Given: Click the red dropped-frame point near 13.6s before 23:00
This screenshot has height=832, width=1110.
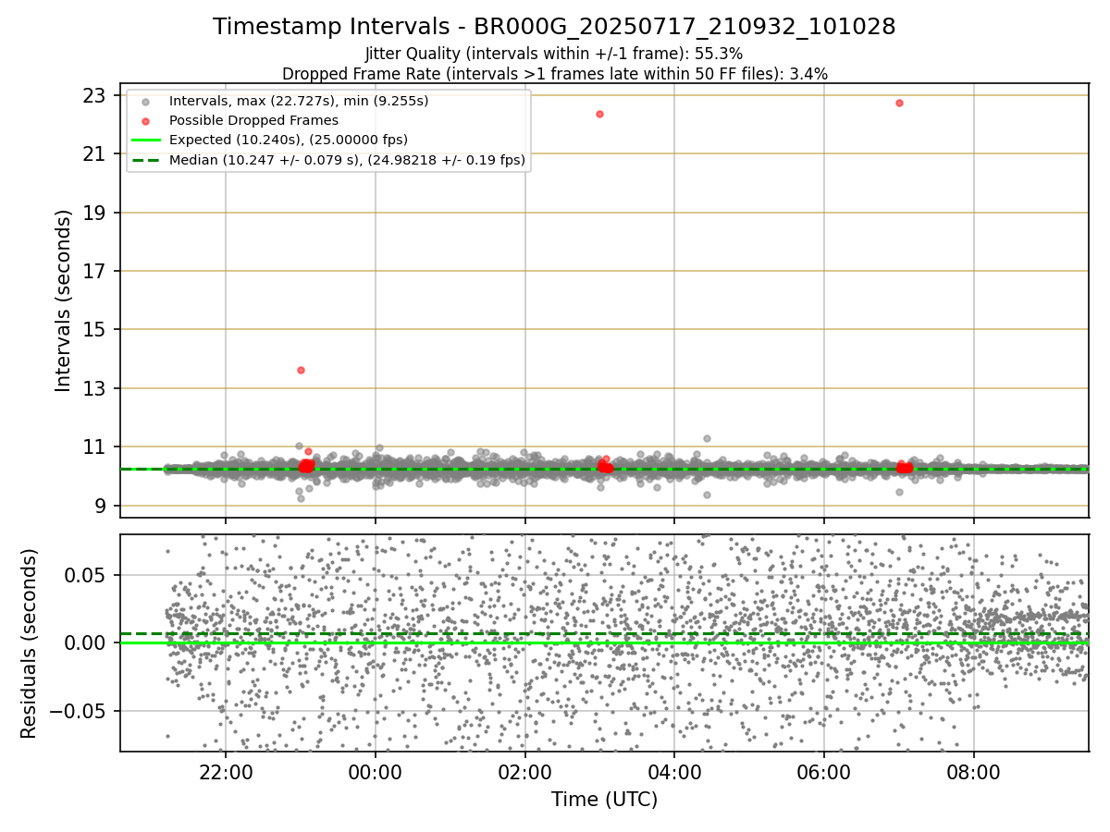Looking at the screenshot, I should pos(301,370).
